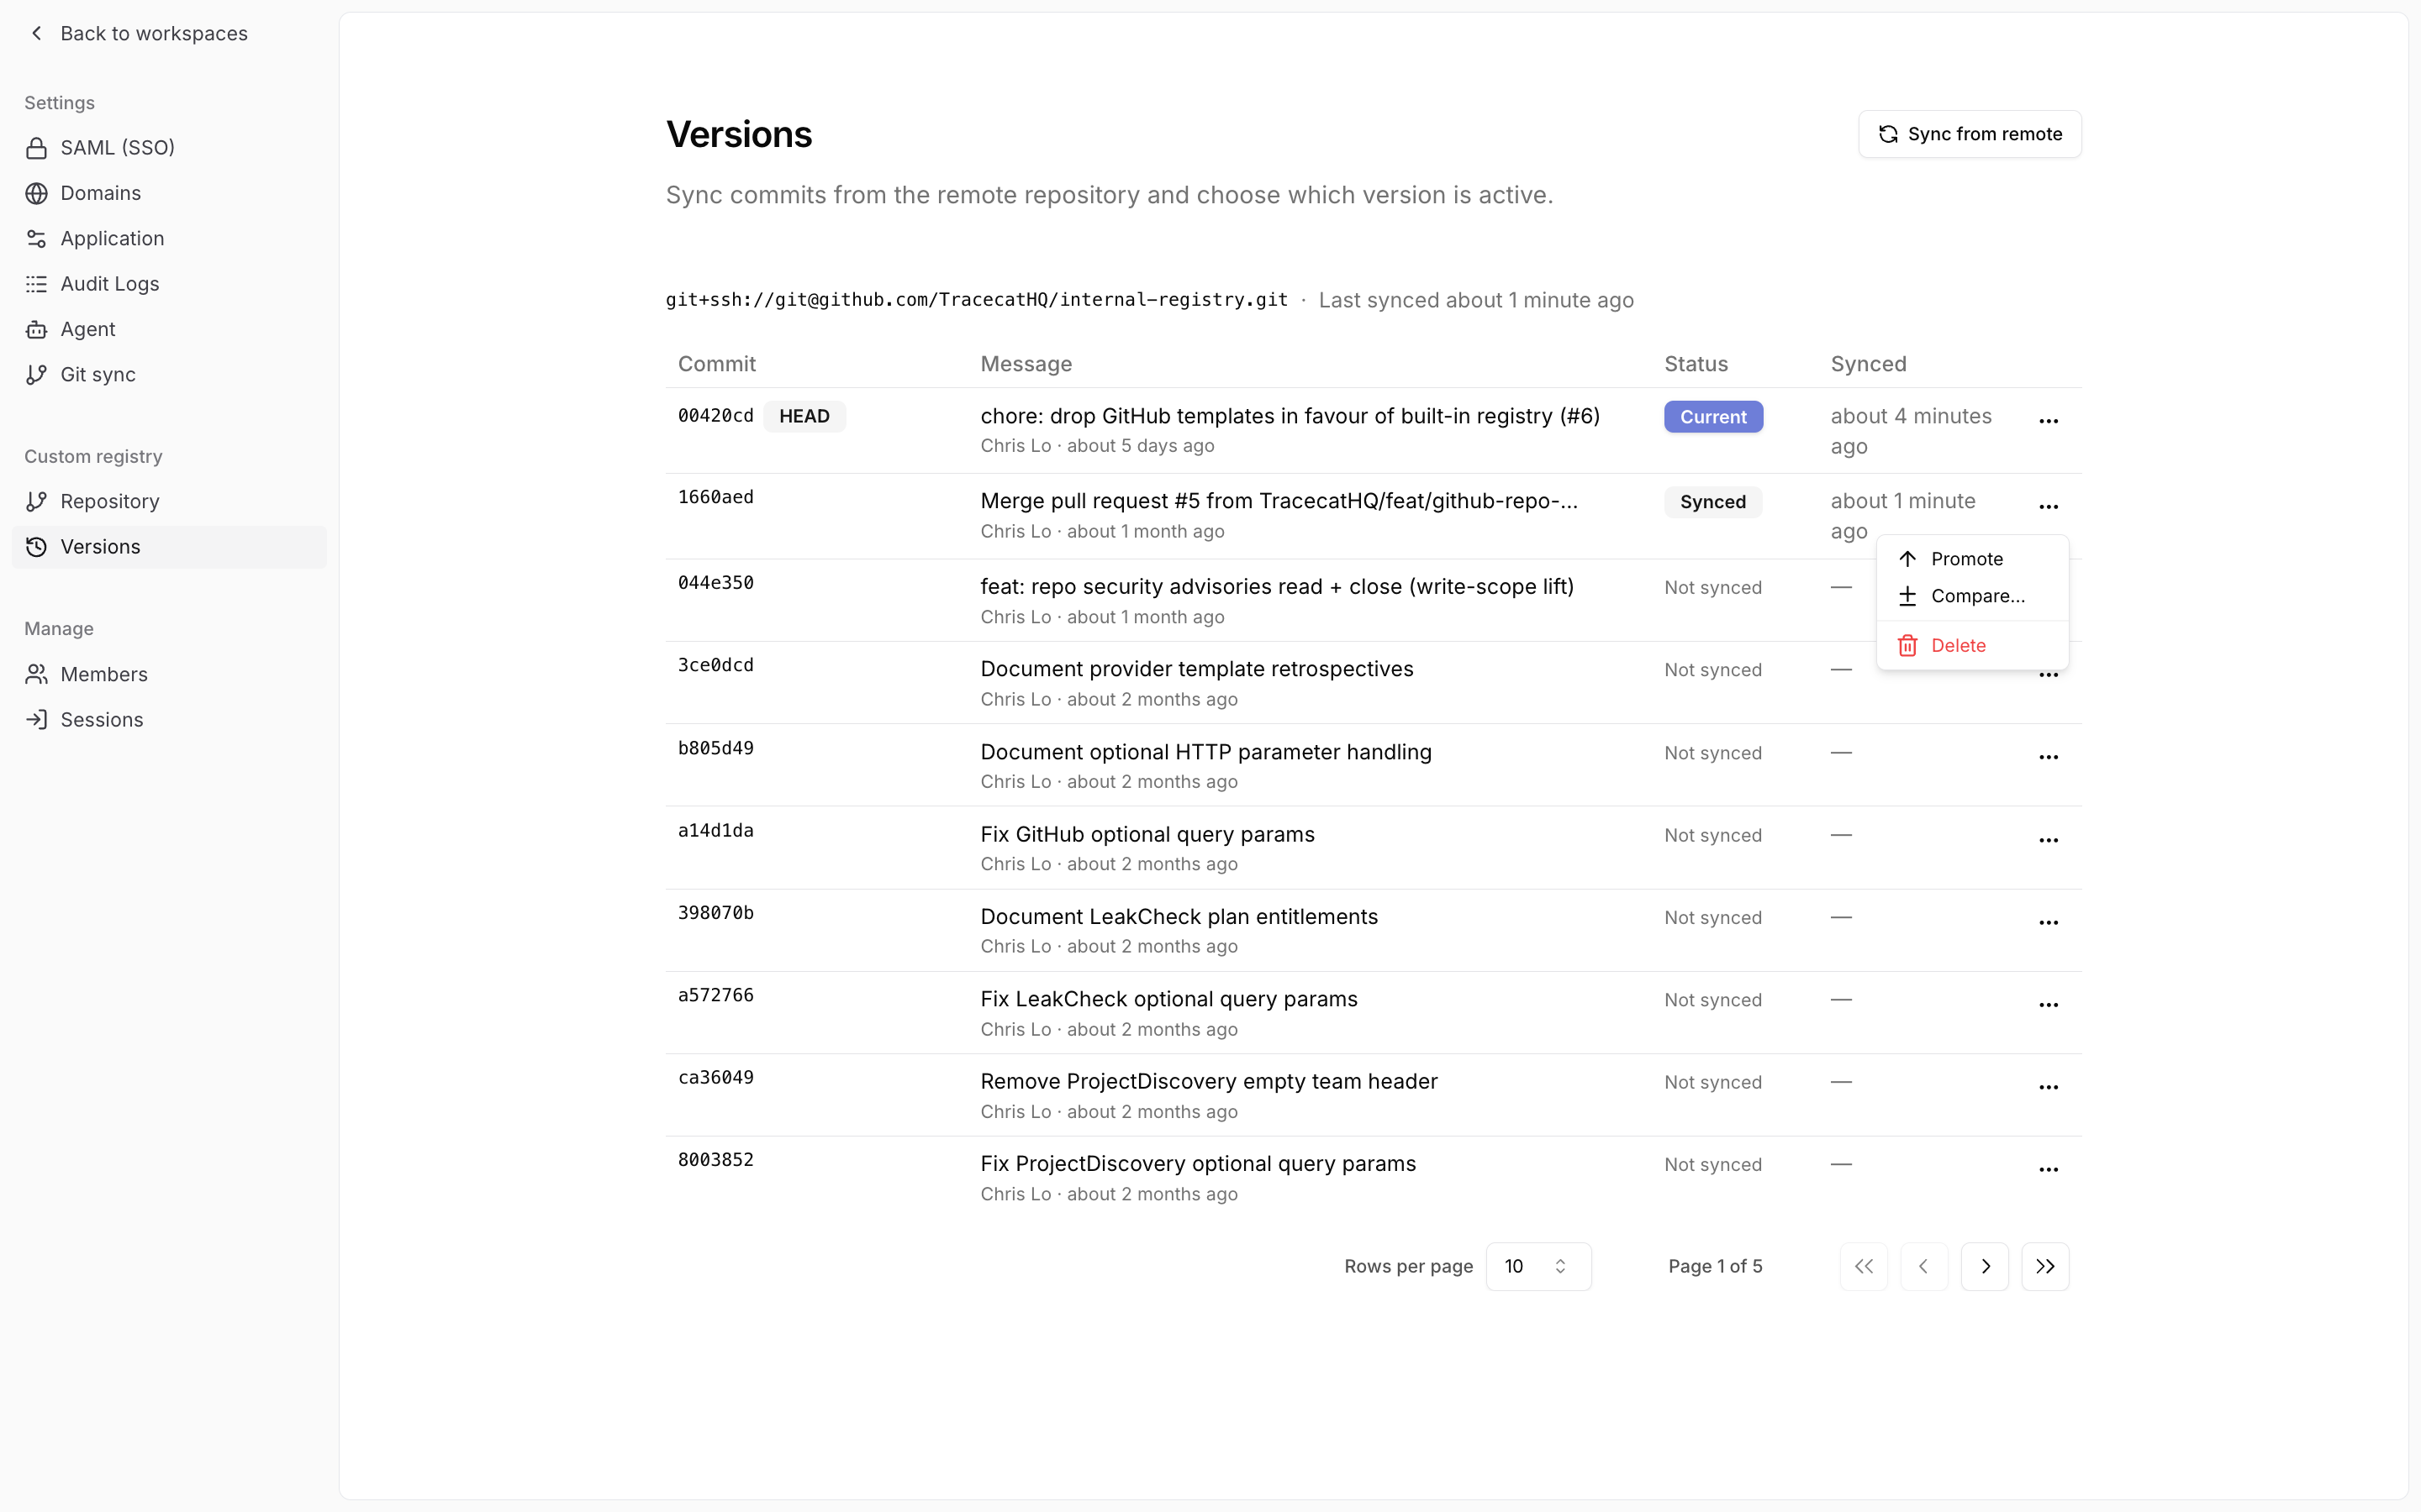Go to the first page of versions
Screen dimensions: 2421x1512
pyautogui.click(x=1864, y=1266)
